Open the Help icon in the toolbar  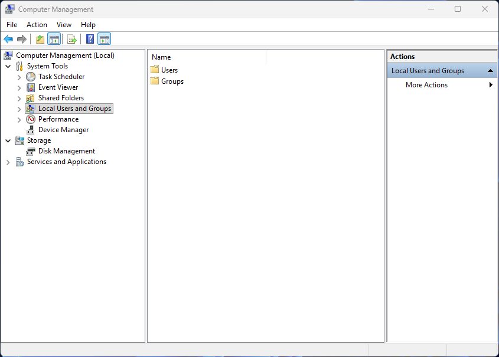pos(89,39)
